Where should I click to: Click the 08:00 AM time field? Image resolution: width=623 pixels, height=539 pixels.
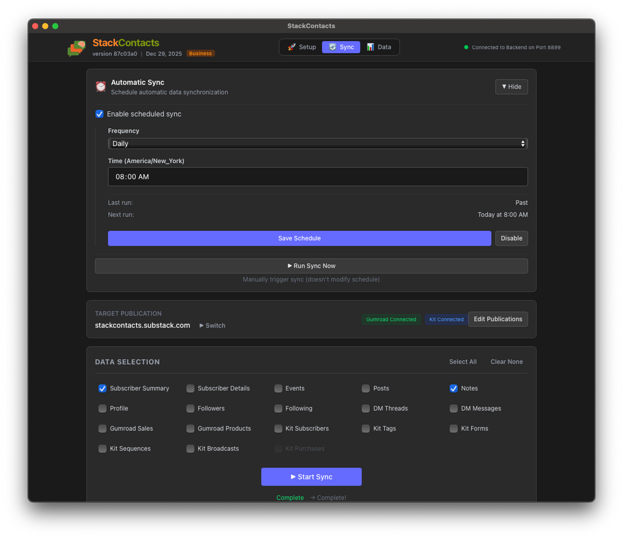(317, 177)
